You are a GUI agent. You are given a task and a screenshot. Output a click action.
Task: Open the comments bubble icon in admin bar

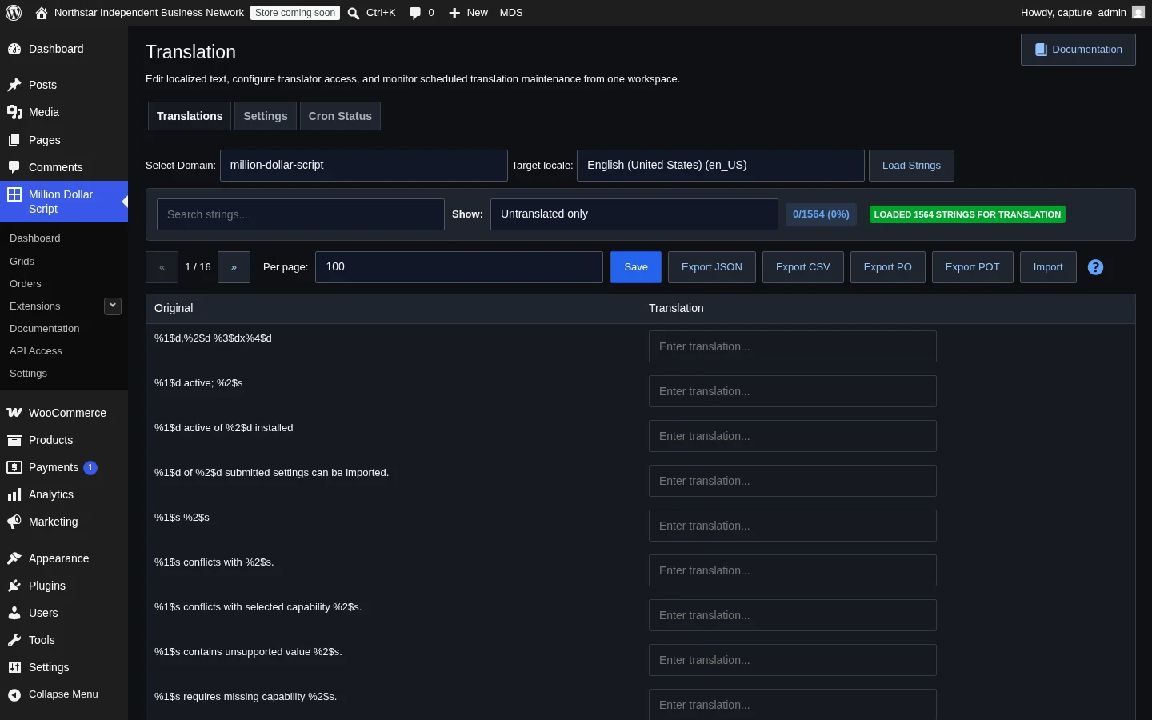tap(414, 13)
